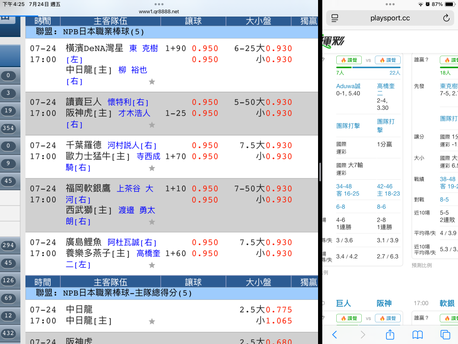Pick 中日龍 2.5大 odds 0.775
Viewport: 458px width, 344px height.
tap(279, 310)
